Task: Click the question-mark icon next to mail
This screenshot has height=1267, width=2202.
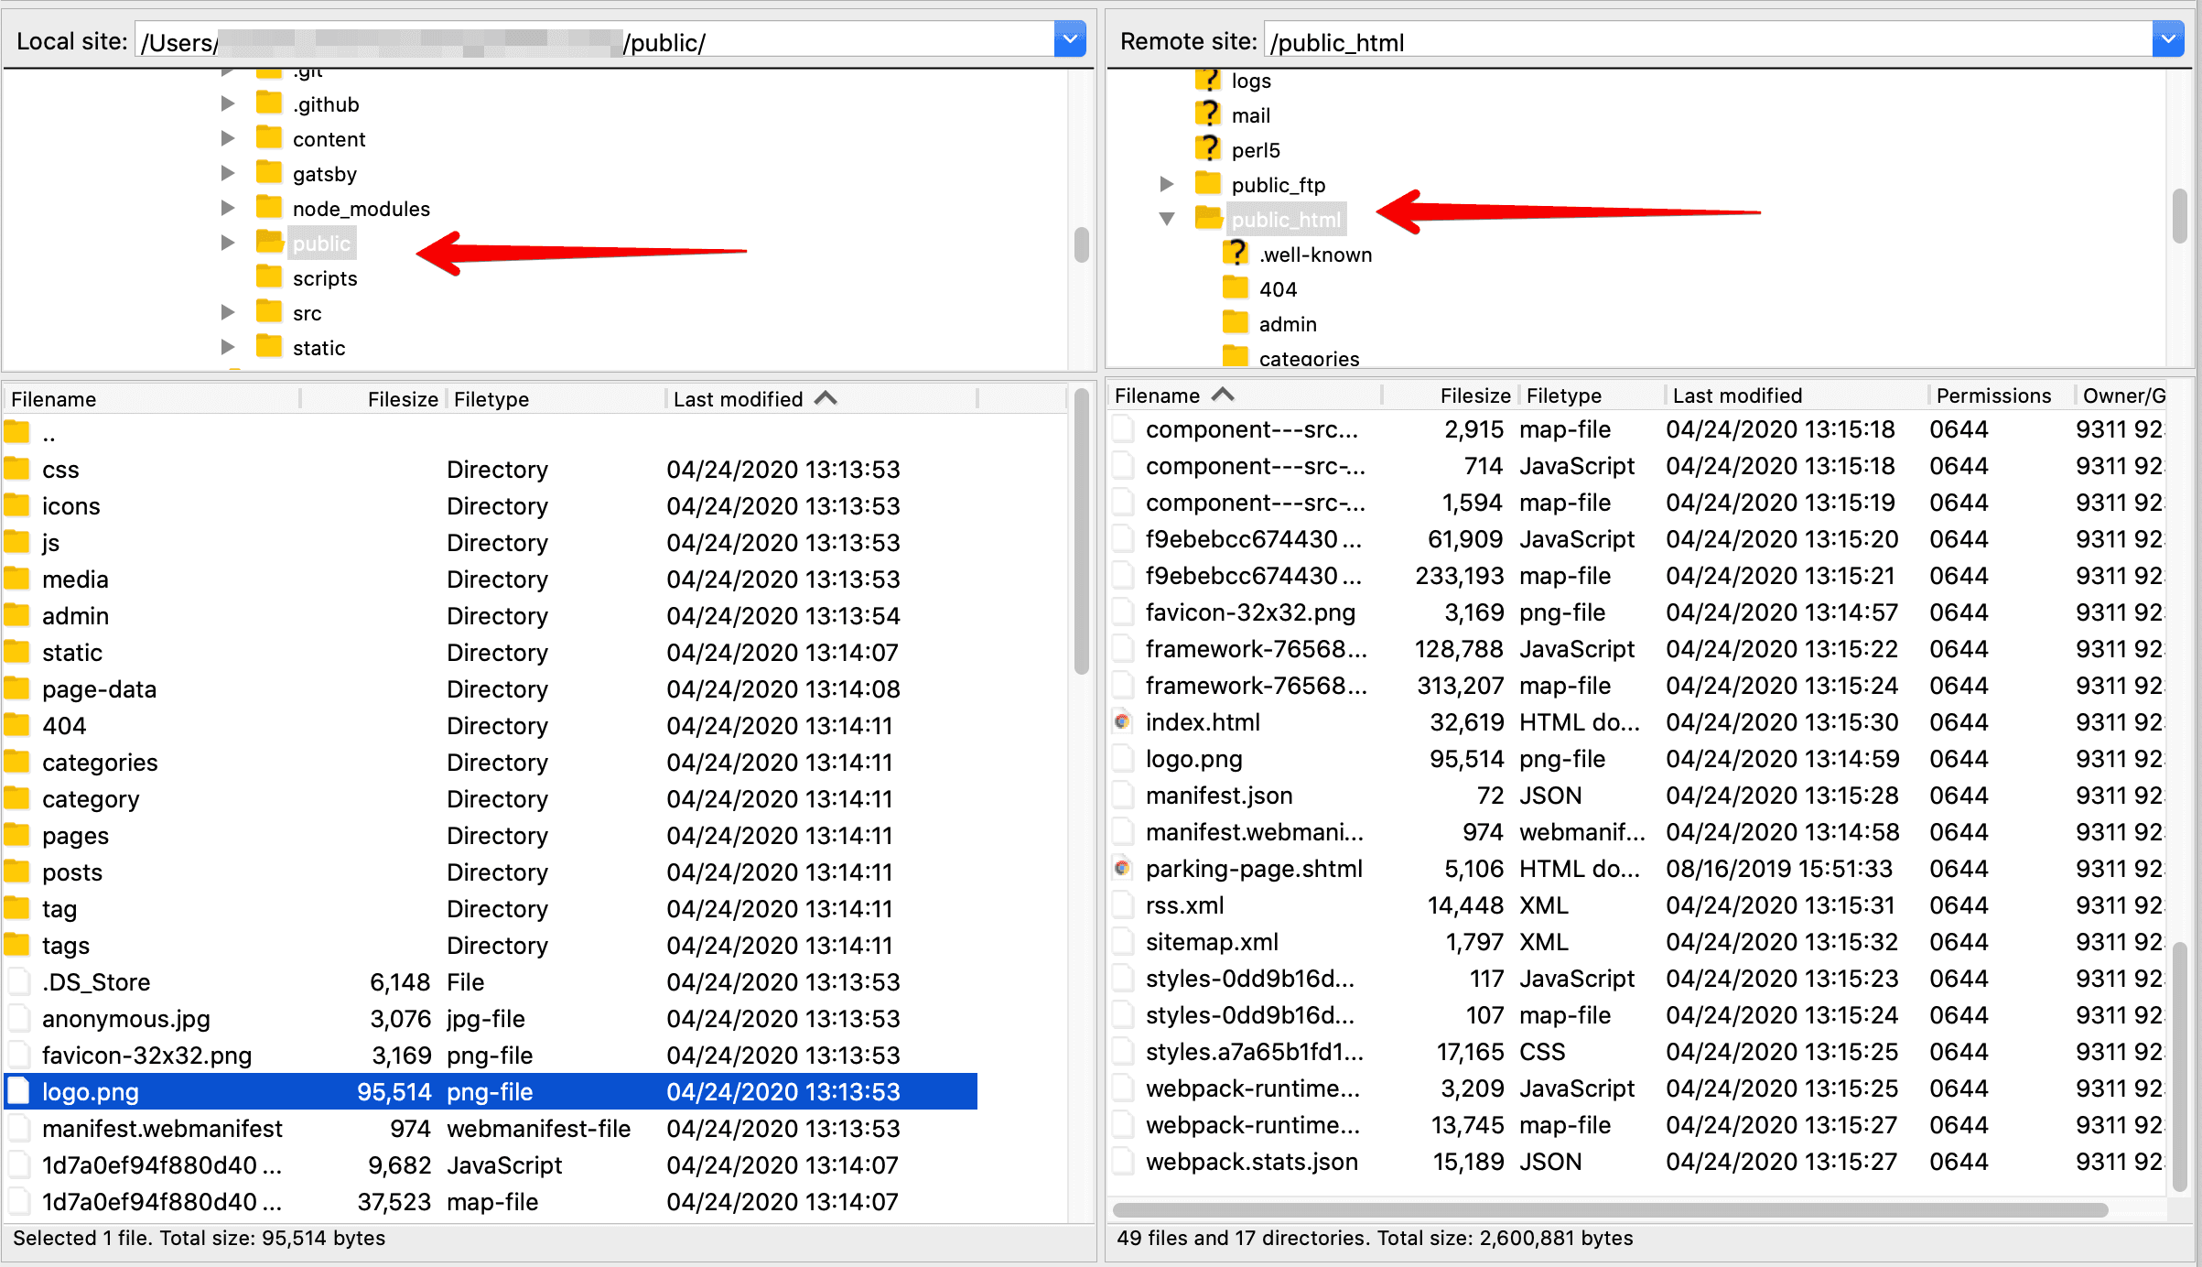Action: 1208,114
